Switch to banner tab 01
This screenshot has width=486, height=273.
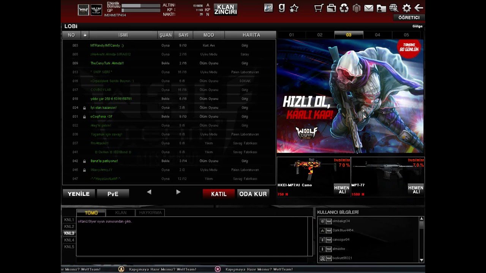291,35
